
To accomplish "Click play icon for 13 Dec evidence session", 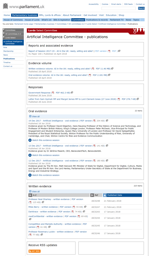I will pos(30,155).
